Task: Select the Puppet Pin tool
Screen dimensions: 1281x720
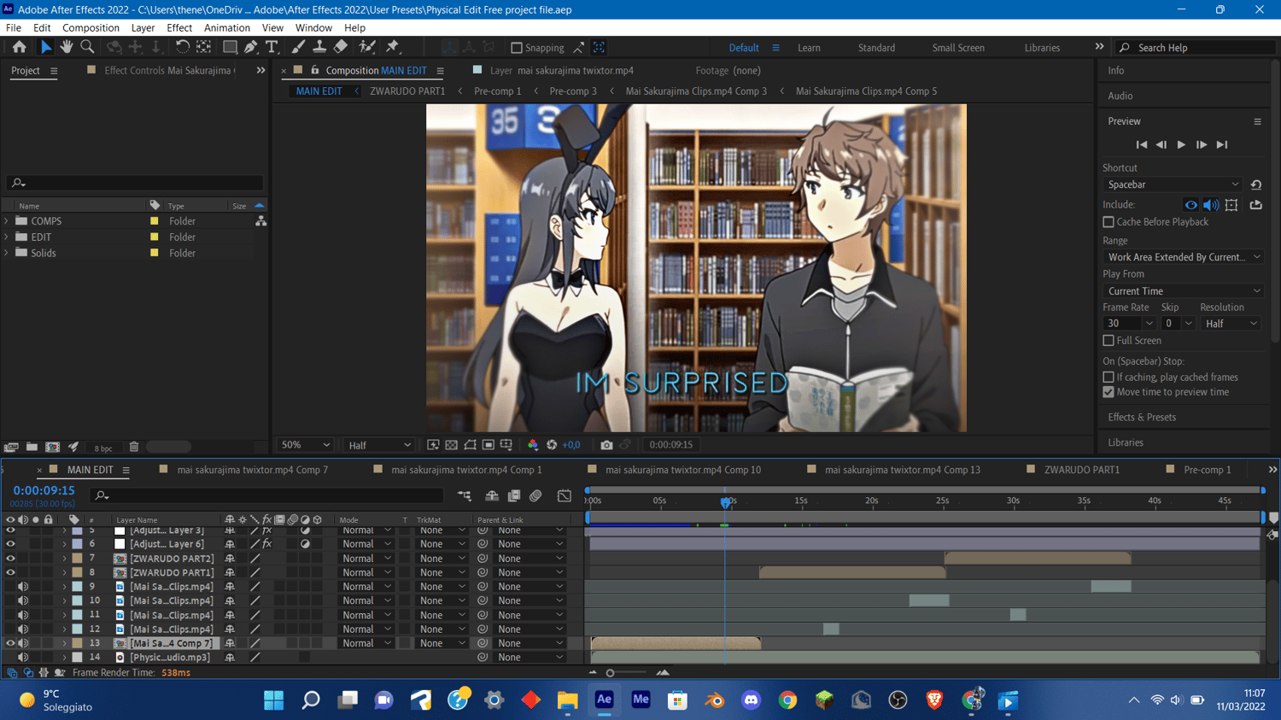Action: (x=393, y=47)
